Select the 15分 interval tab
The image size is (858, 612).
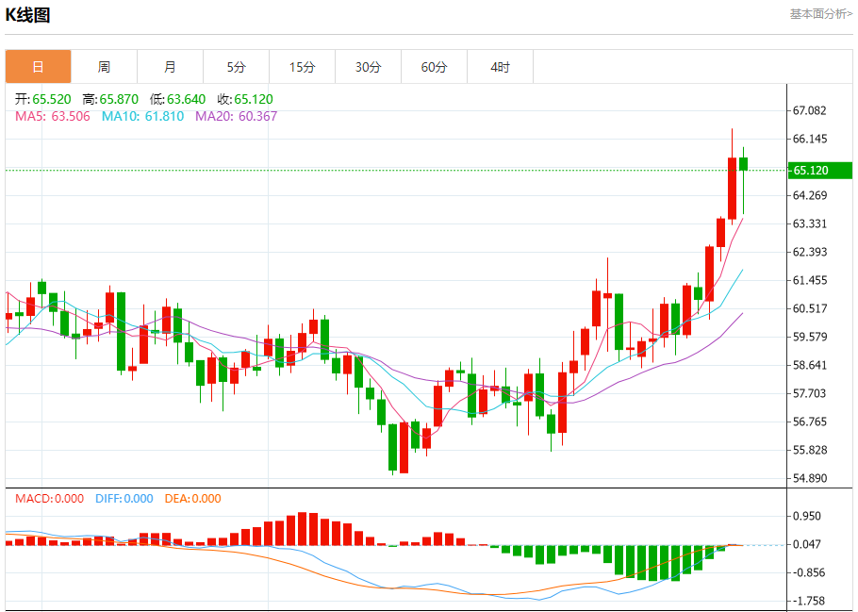click(x=302, y=67)
